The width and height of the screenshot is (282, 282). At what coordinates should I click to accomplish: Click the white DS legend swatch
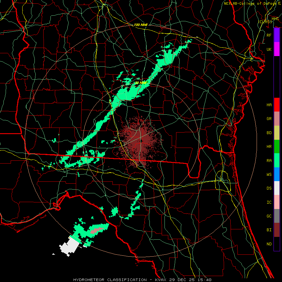(x=277, y=188)
